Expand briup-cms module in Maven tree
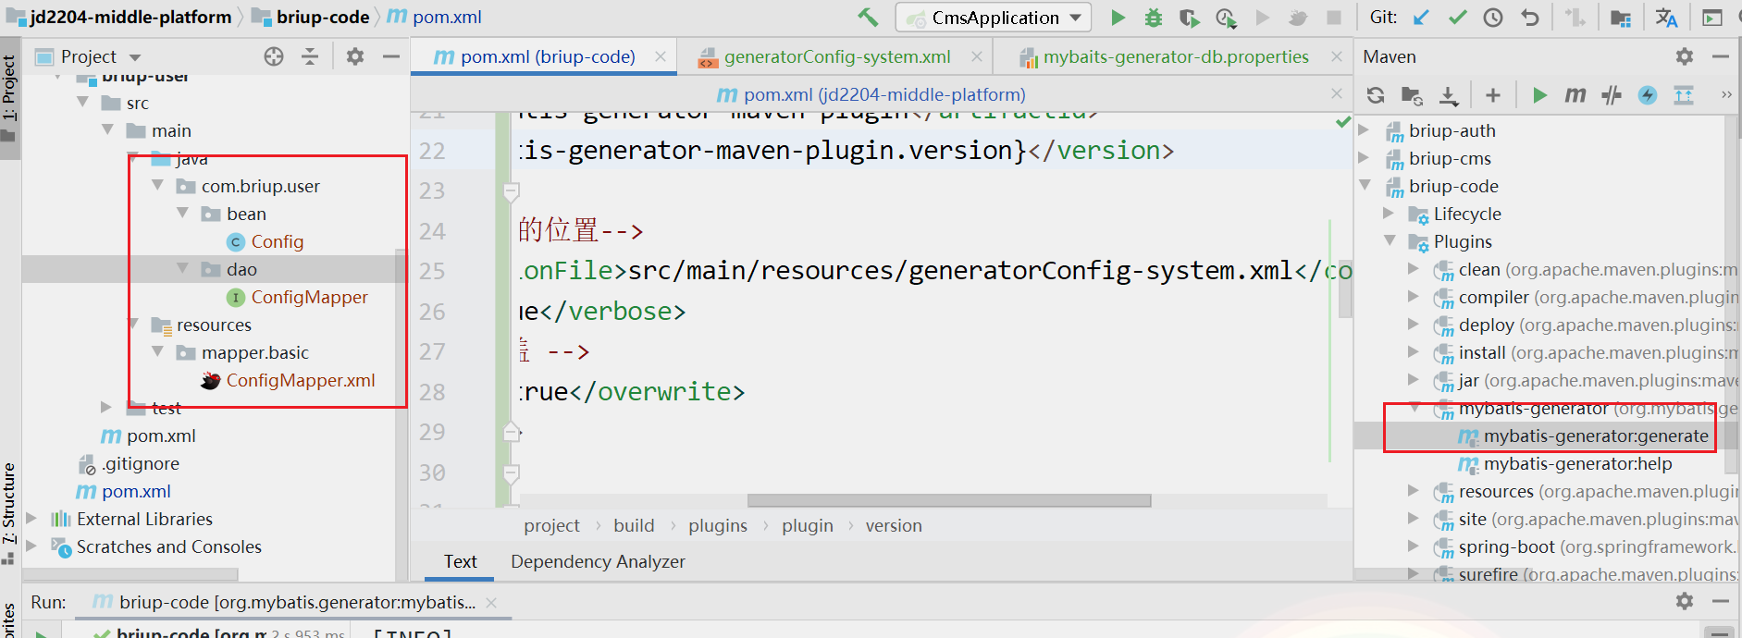This screenshot has height=638, width=1742. pyautogui.click(x=1364, y=158)
